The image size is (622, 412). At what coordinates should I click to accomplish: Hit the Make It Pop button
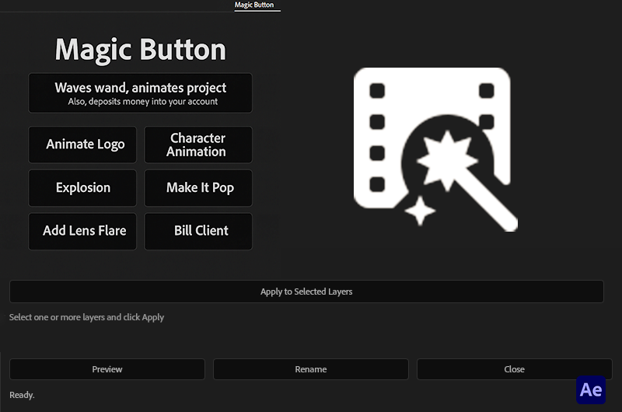coord(198,188)
